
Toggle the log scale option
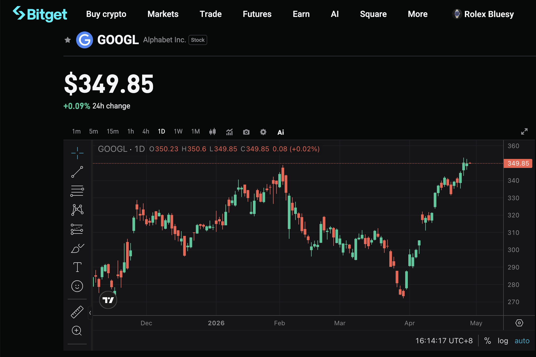[x=503, y=341]
